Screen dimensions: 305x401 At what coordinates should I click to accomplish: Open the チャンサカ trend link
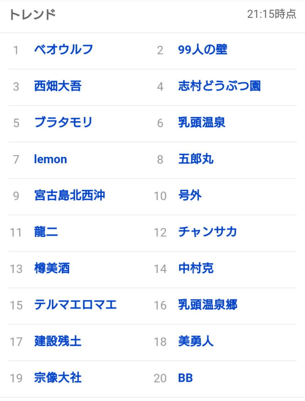[x=208, y=232]
